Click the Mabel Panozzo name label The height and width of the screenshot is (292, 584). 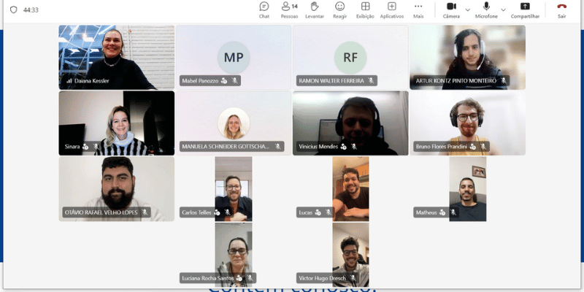(200, 81)
